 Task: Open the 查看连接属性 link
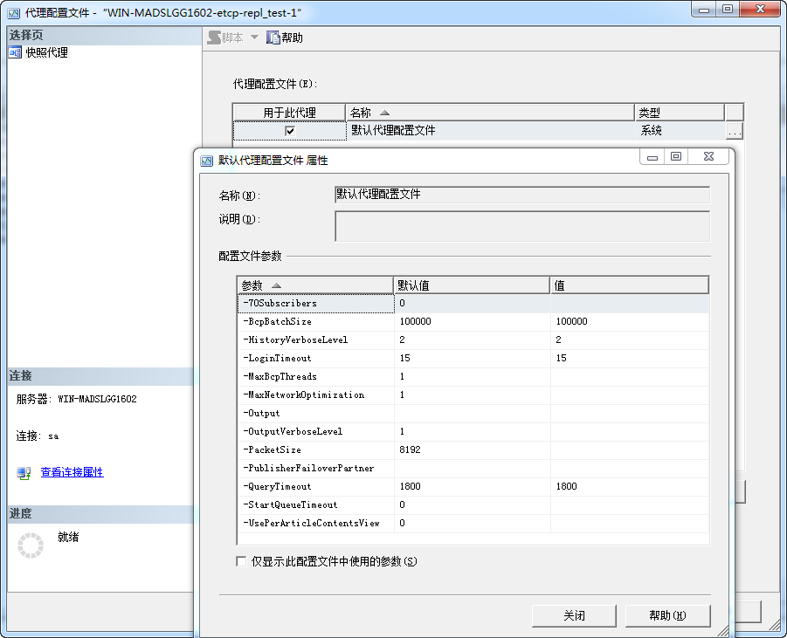click(72, 472)
